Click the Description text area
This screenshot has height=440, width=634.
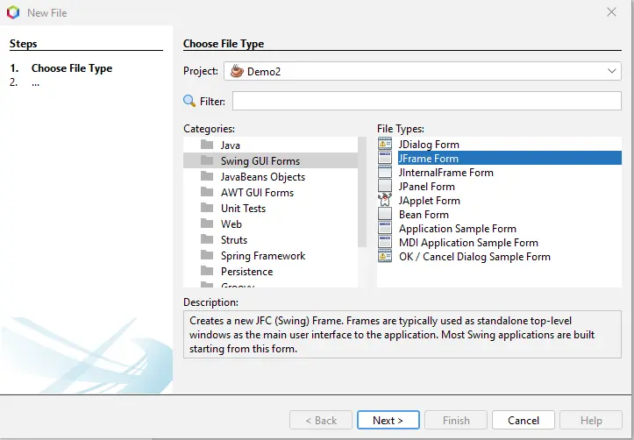(402, 334)
